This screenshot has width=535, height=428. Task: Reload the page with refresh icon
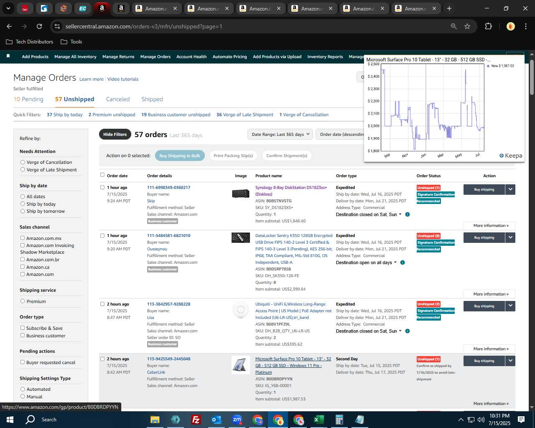click(39, 26)
